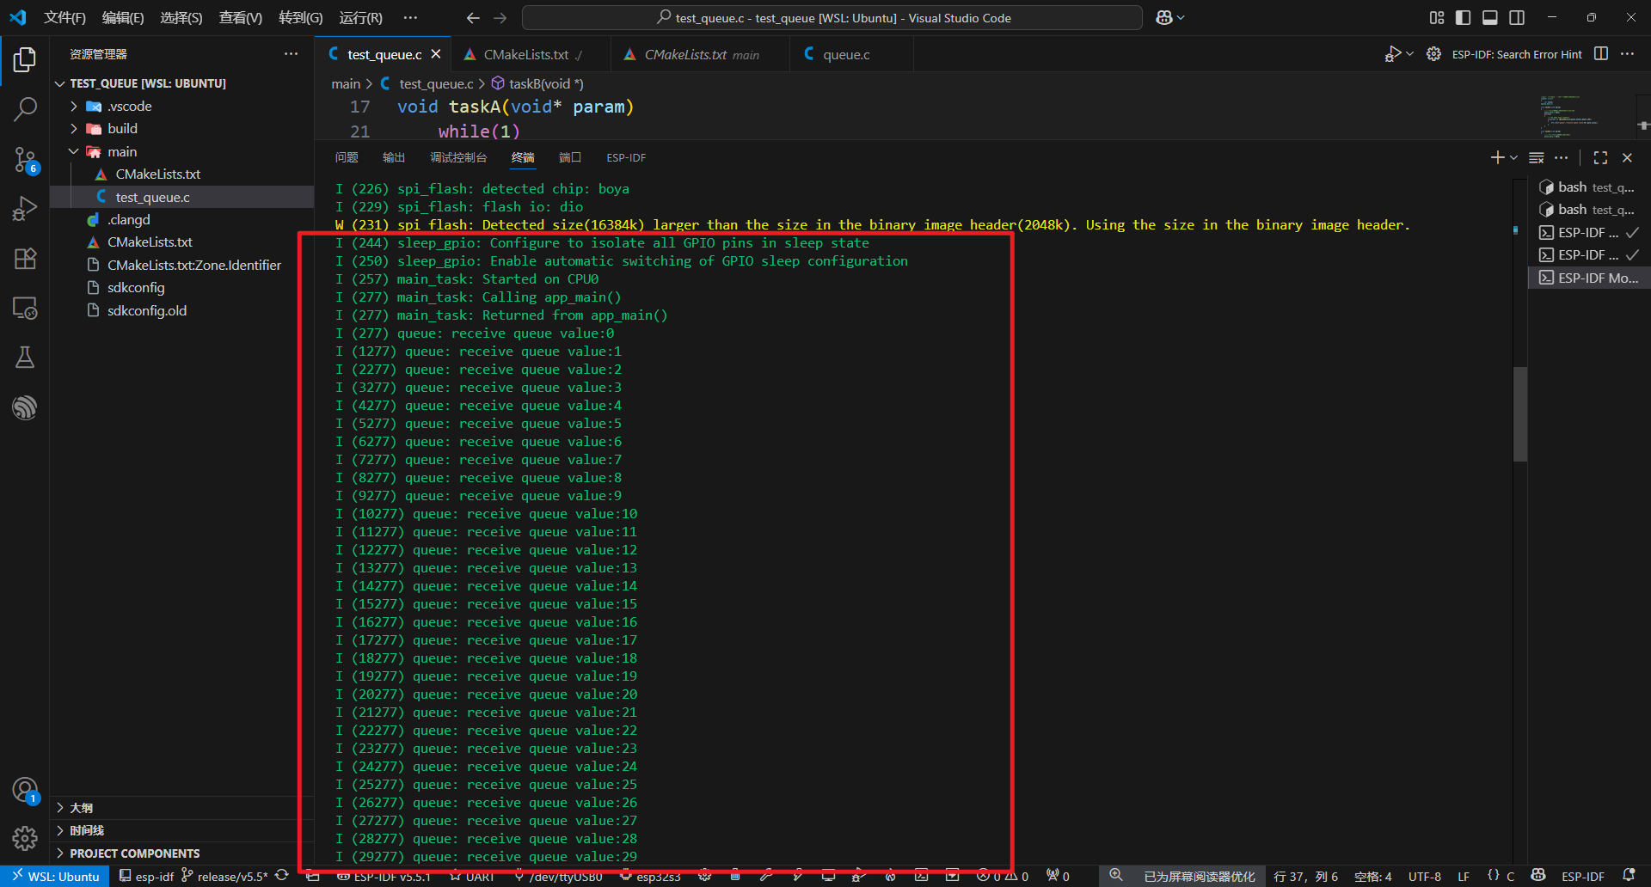Screen dimensions: 1651x887
Task: Open Remote Explorer in activity bar
Action: (x=25, y=308)
